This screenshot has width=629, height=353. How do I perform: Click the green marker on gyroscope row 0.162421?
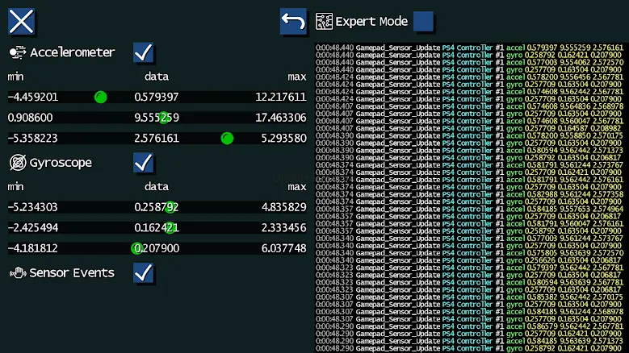[x=170, y=228]
